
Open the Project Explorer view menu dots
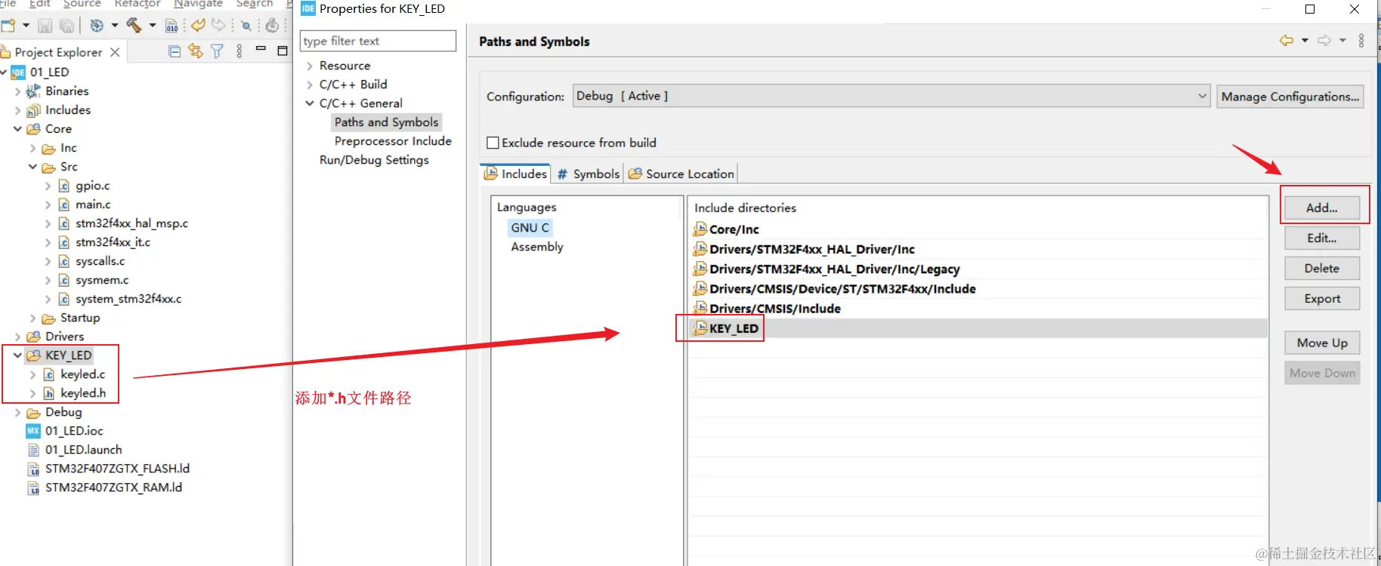[239, 51]
